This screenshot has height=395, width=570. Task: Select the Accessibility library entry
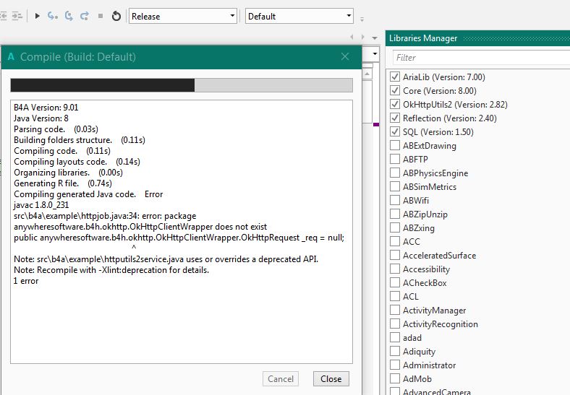426,269
